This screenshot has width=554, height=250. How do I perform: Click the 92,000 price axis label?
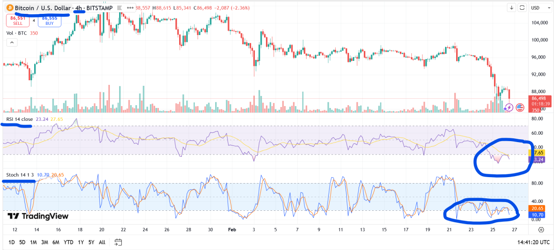click(x=539, y=74)
